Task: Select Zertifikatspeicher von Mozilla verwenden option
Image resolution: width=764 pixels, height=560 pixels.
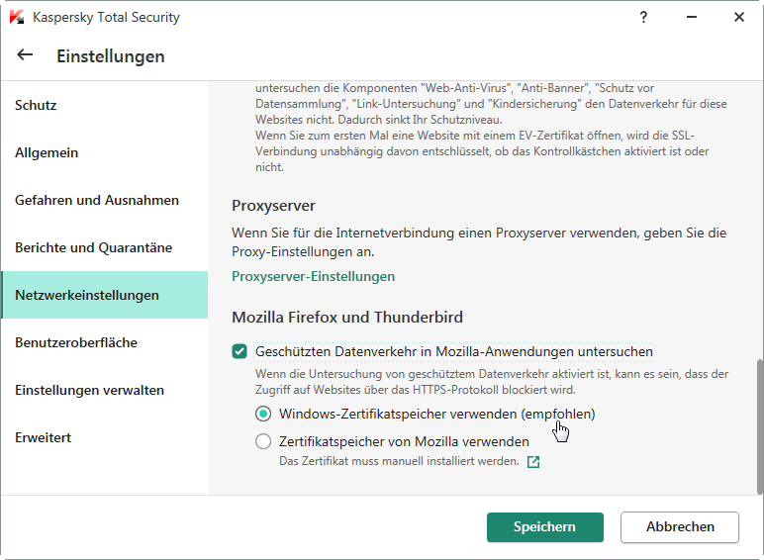Action: pos(263,441)
